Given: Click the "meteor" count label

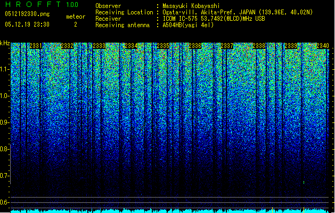Looking at the screenshot, I should pyautogui.click(x=76, y=17).
